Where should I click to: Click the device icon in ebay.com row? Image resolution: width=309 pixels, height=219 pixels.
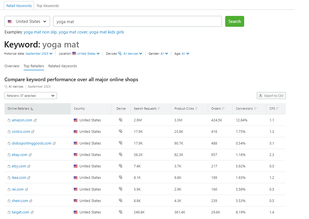click(121, 155)
